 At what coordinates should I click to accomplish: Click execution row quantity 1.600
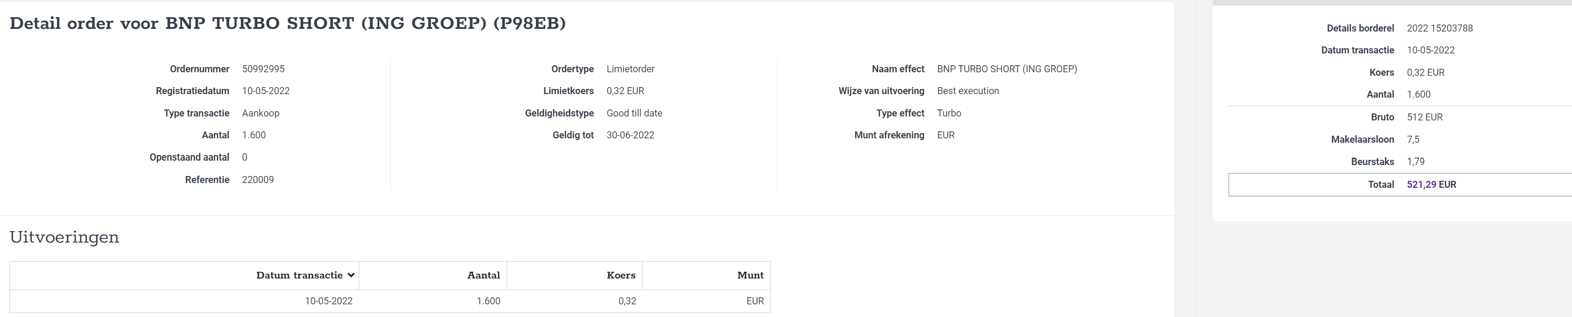(488, 301)
